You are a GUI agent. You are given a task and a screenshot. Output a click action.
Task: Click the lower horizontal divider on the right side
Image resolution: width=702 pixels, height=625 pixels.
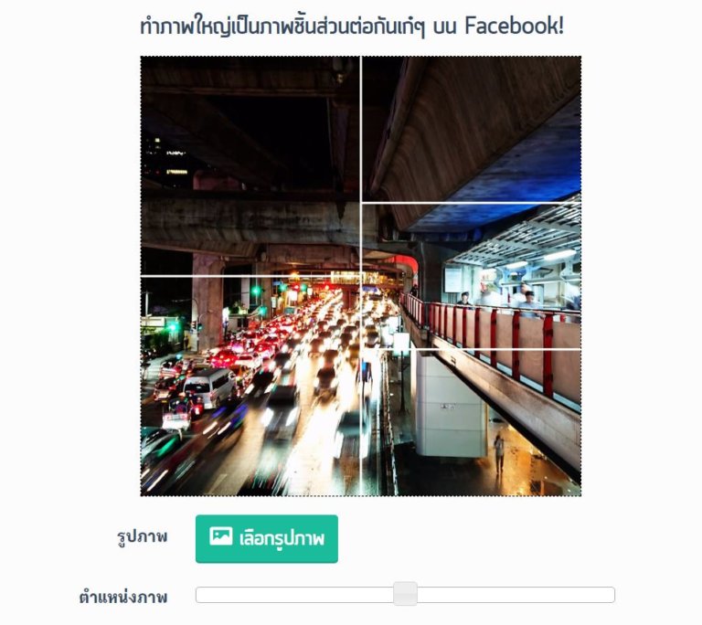tap(472, 349)
